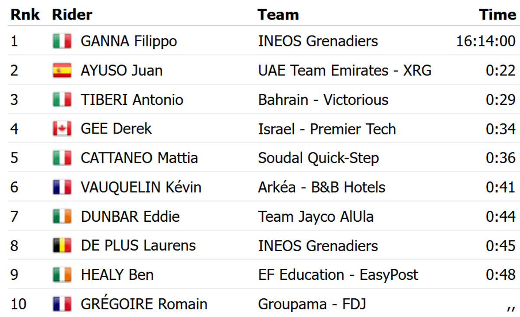Viewport: 520px width, 317px height.
Task: Open the Israel - Premier Tech team link
Action: click(x=327, y=129)
